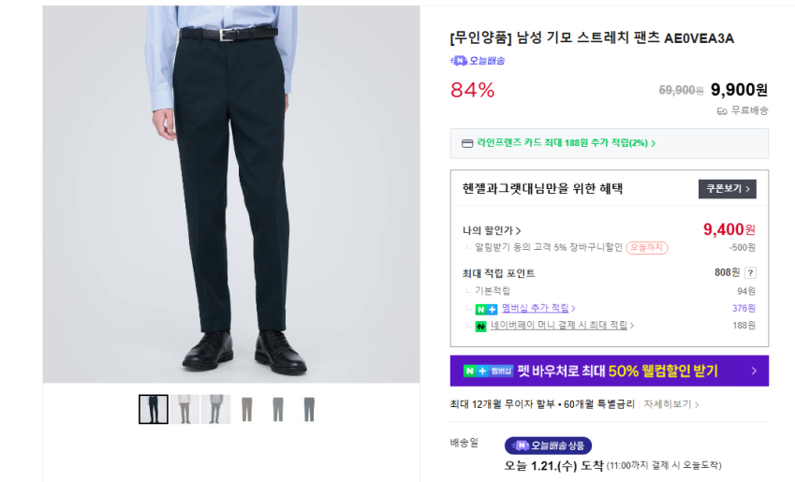795x482 pixels.
Task: Click the 오늘배송 상품 pill badge
Action: click(548, 445)
